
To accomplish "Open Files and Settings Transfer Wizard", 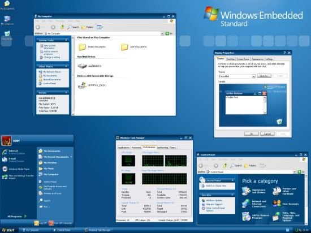I will (18, 177).
